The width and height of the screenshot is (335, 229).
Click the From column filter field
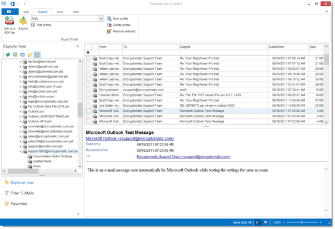[111, 52]
